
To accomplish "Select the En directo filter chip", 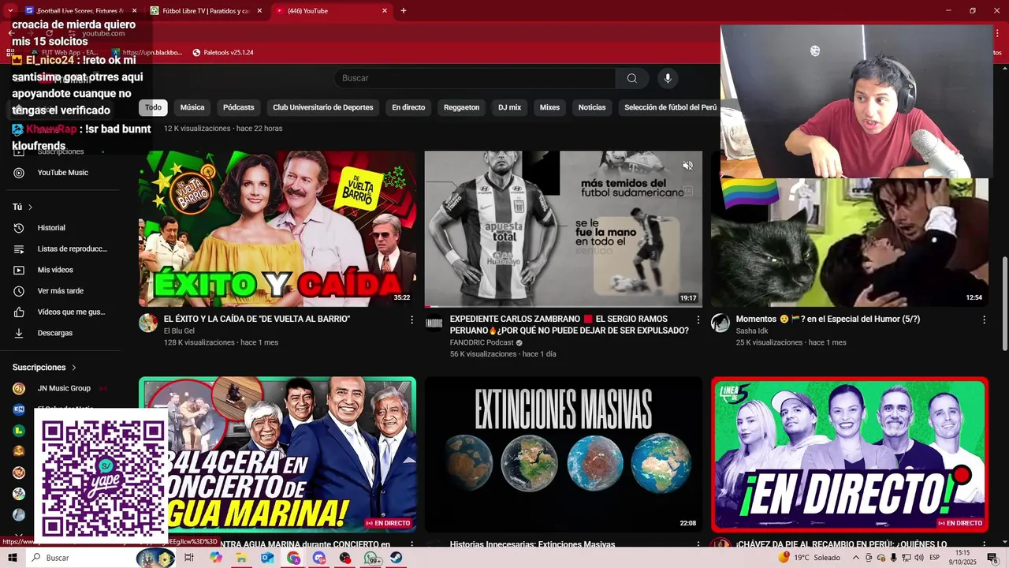I will coord(408,107).
